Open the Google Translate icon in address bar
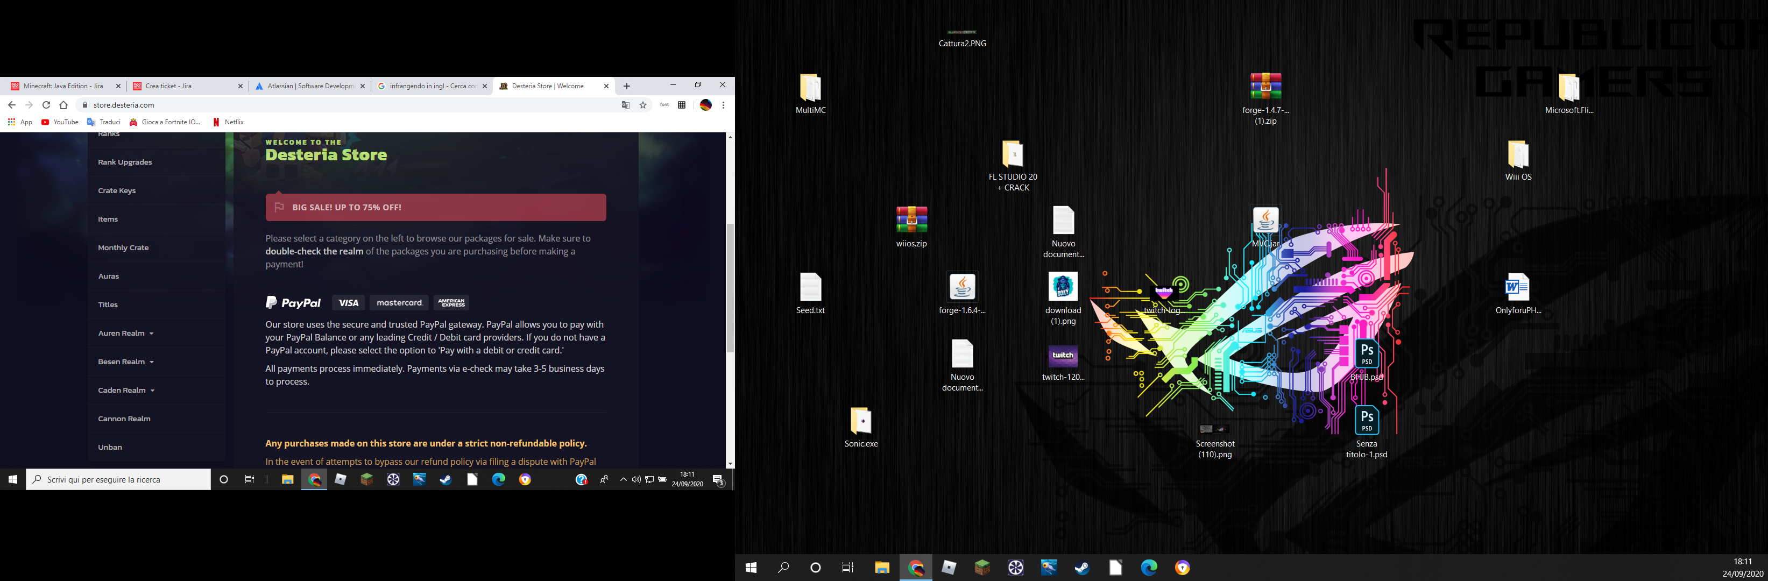 click(625, 105)
